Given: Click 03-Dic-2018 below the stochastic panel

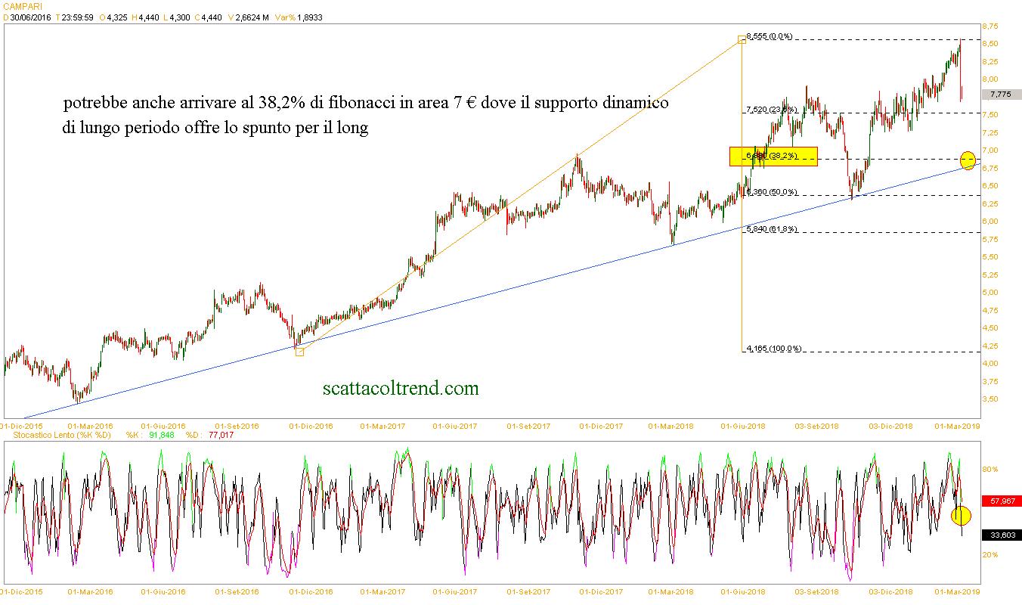Looking at the screenshot, I should [890, 591].
